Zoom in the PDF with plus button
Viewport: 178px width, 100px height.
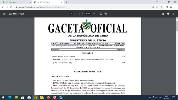point(94,14)
